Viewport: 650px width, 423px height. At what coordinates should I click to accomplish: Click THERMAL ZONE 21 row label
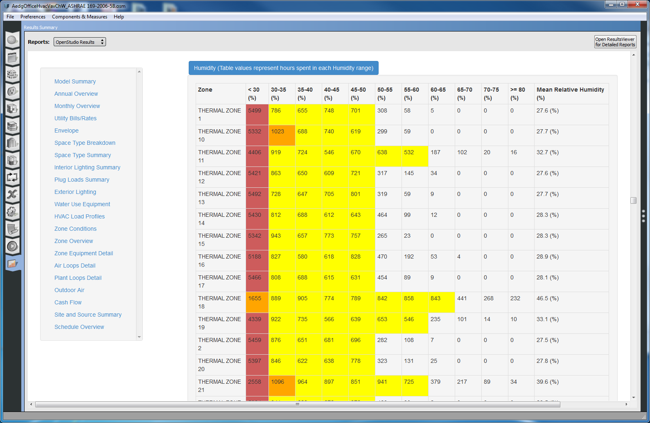click(x=220, y=386)
